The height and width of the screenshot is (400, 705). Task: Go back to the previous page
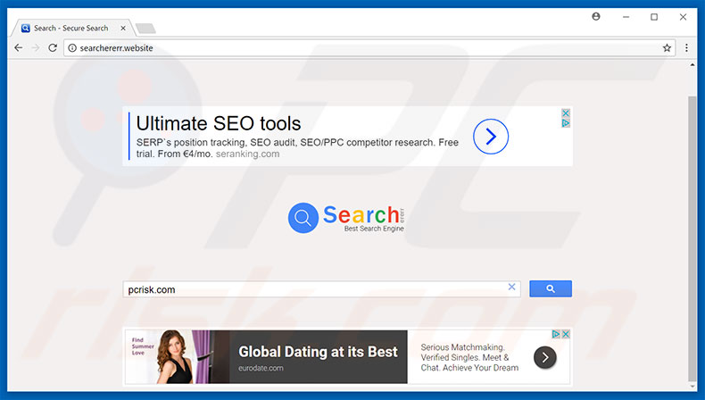coord(19,47)
